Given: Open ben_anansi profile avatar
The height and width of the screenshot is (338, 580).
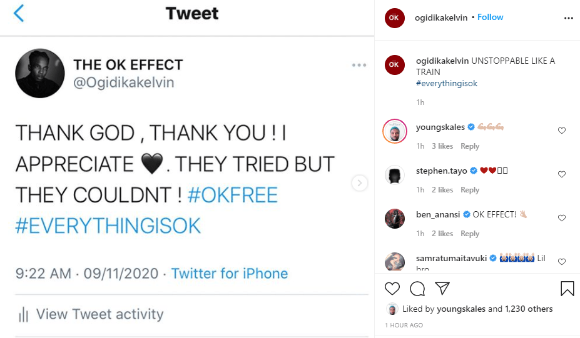Looking at the screenshot, I should click(395, 219).
